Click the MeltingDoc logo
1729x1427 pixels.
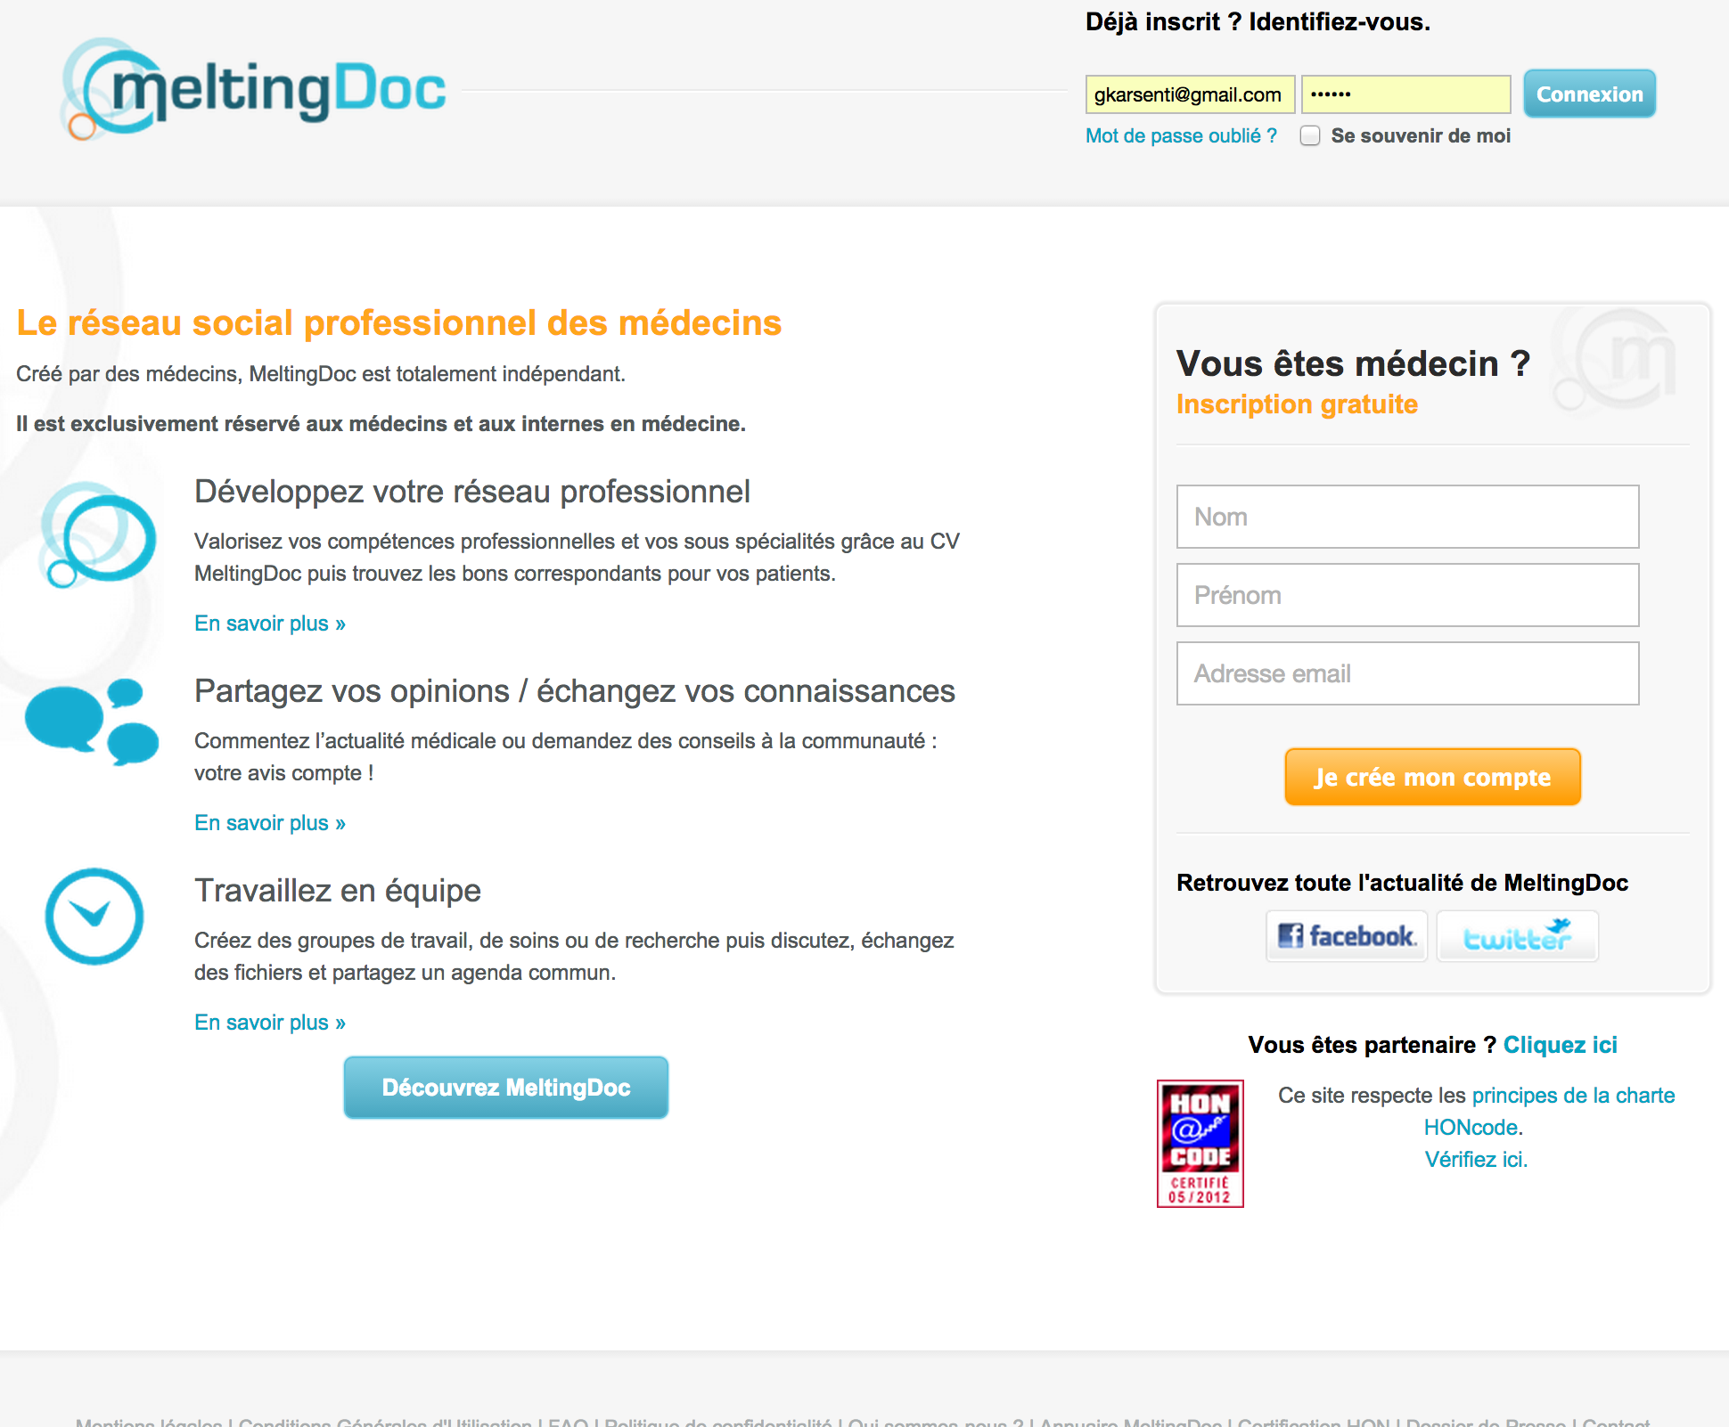(254, 89)
